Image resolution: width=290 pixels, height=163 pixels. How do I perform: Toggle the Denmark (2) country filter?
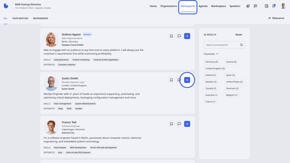click(232, 88)
